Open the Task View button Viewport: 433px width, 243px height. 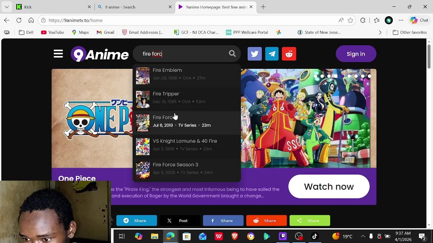(x=122, y=236)
